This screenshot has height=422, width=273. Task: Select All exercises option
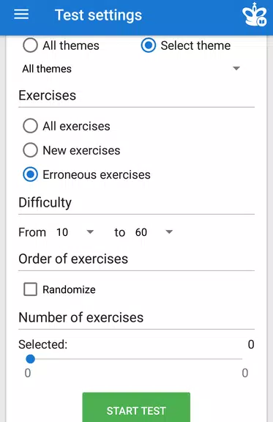point(30,126)
